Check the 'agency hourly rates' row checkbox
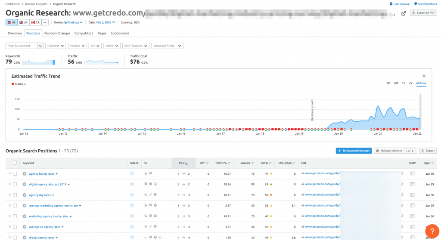441x241 pixels. click(15, 174)
